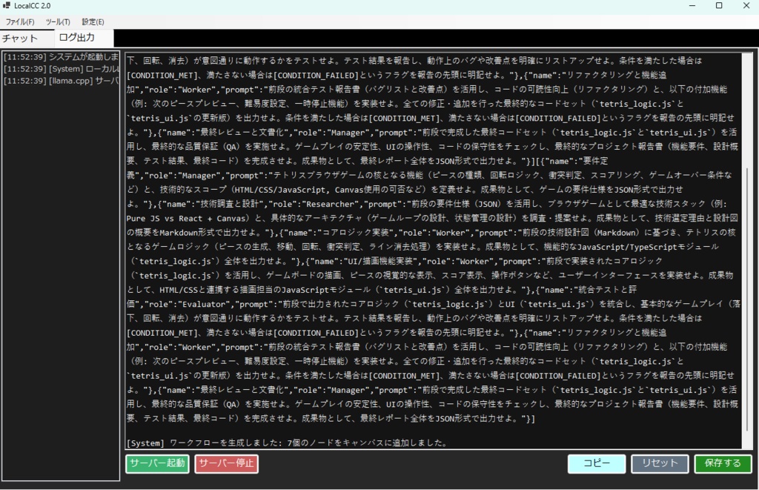Open the ファイル(F) menu
This screenshot has height=490, width=759.
[20, 21]
